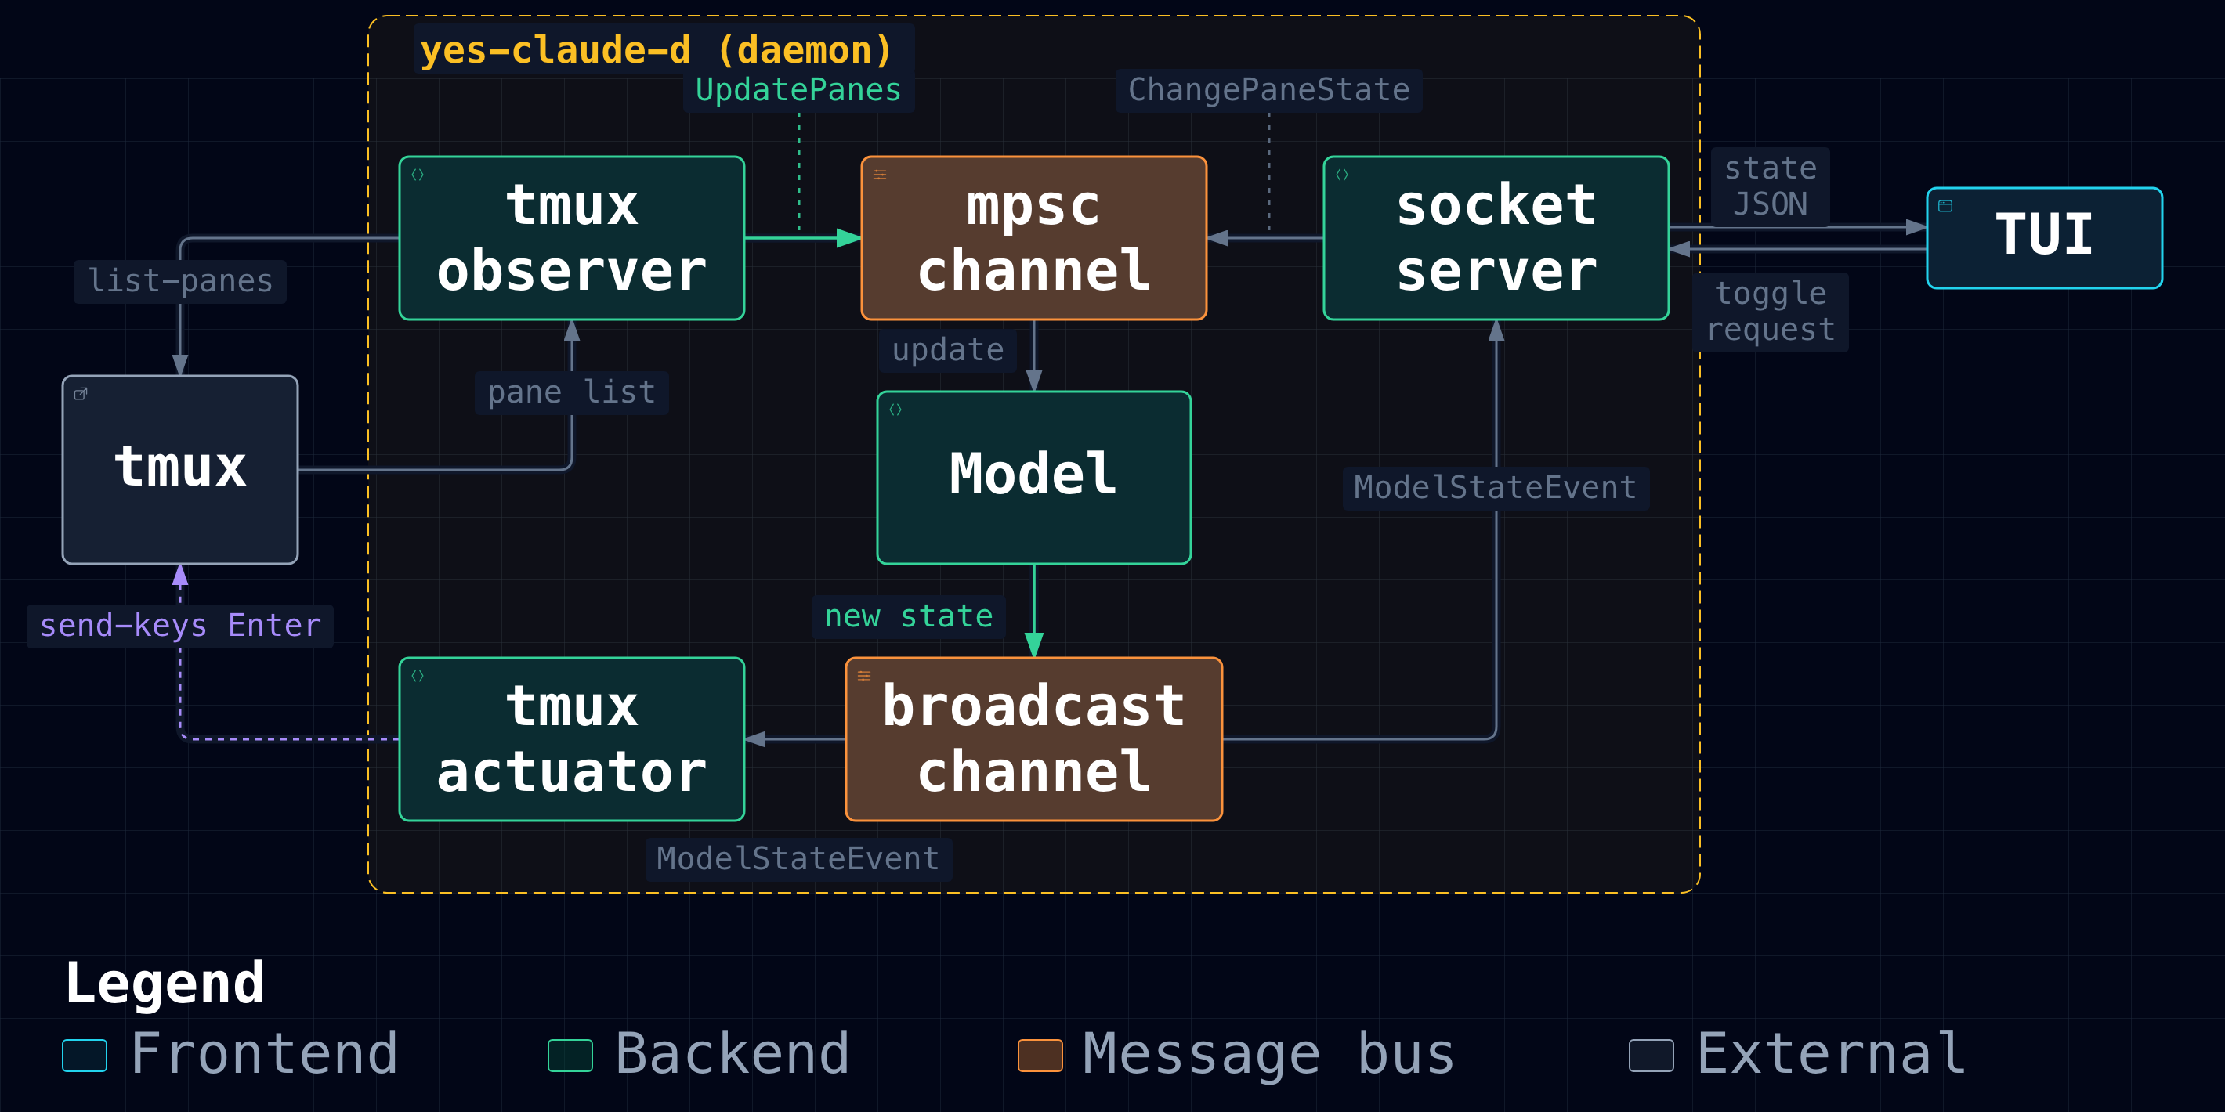Click the external-link icon in tmux box
This screenshot has height=1112, width=2225.
pyautogui.click(x=81, y=394)
